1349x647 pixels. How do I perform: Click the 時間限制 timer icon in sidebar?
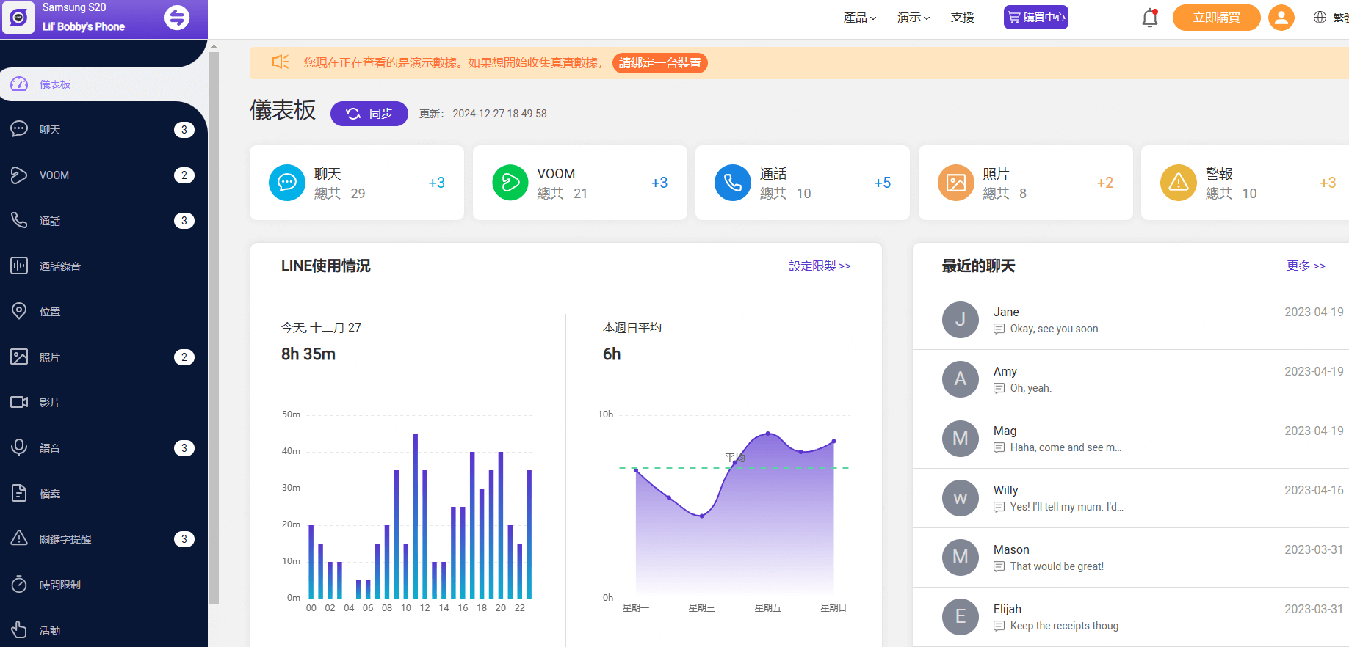[x=19, y=585]
